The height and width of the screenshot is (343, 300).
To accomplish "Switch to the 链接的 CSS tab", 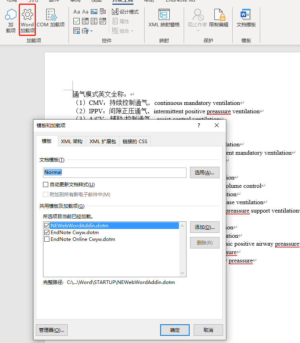I will 135,142.
